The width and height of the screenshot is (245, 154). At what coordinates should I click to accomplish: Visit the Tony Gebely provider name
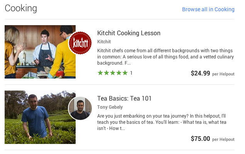coord(110,107)
